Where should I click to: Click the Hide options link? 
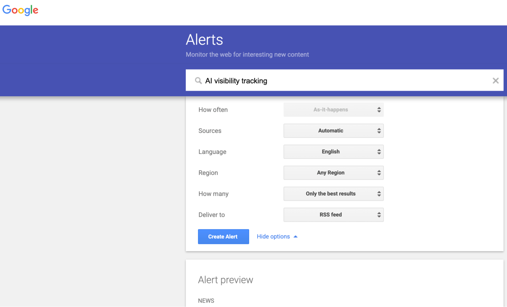point(277,237)
